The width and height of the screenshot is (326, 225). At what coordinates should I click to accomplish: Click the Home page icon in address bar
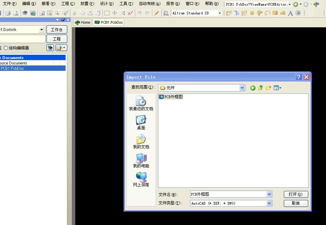pyautogui.click(x=316, y=4)
